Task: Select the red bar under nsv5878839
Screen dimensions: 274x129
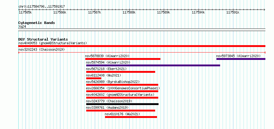Action: [123, 59]
